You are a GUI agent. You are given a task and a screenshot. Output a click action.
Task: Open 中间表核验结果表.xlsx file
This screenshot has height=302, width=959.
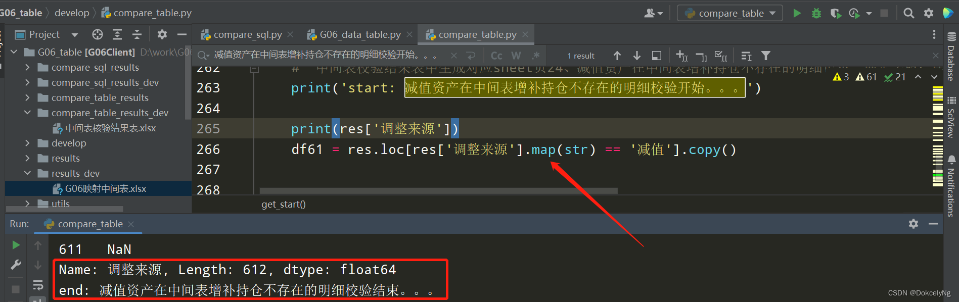[x=104, y=128]
